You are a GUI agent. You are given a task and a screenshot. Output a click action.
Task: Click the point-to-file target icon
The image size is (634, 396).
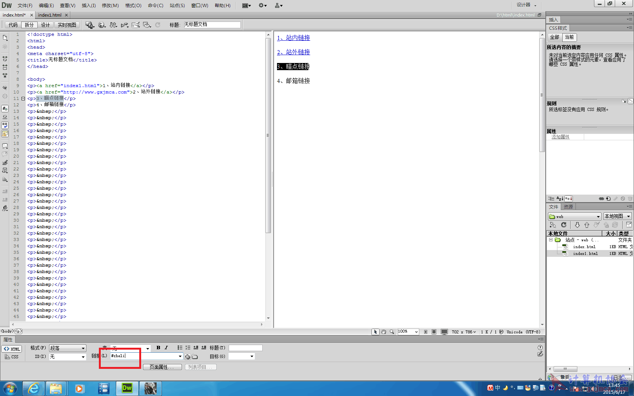[x=188, y=356]
